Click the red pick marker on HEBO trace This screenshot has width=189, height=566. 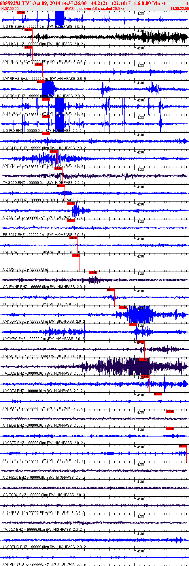point(29,47)
